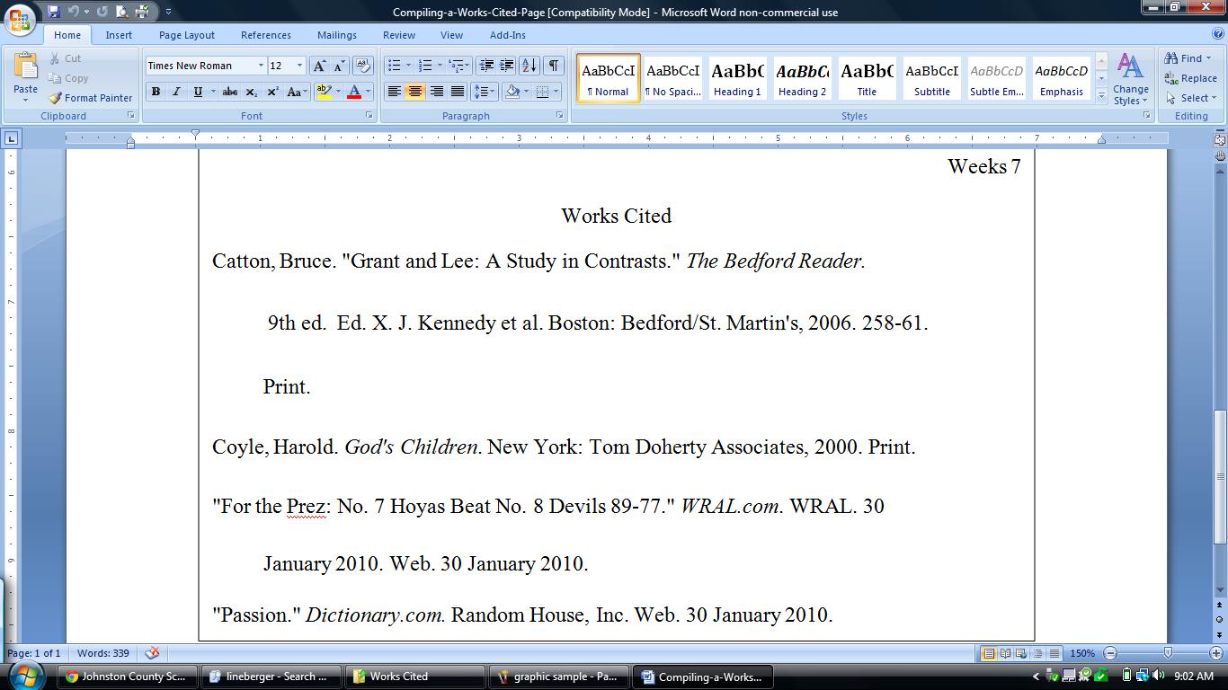This screenshot has width=1228, height=690.
Task: Toggle show/hide paragraph marks
Action: tap(554, 66)
